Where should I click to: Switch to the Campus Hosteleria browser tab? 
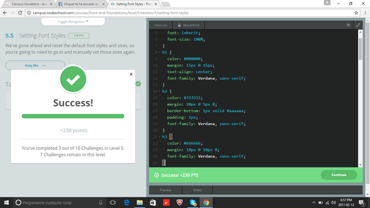coord(29,4)
